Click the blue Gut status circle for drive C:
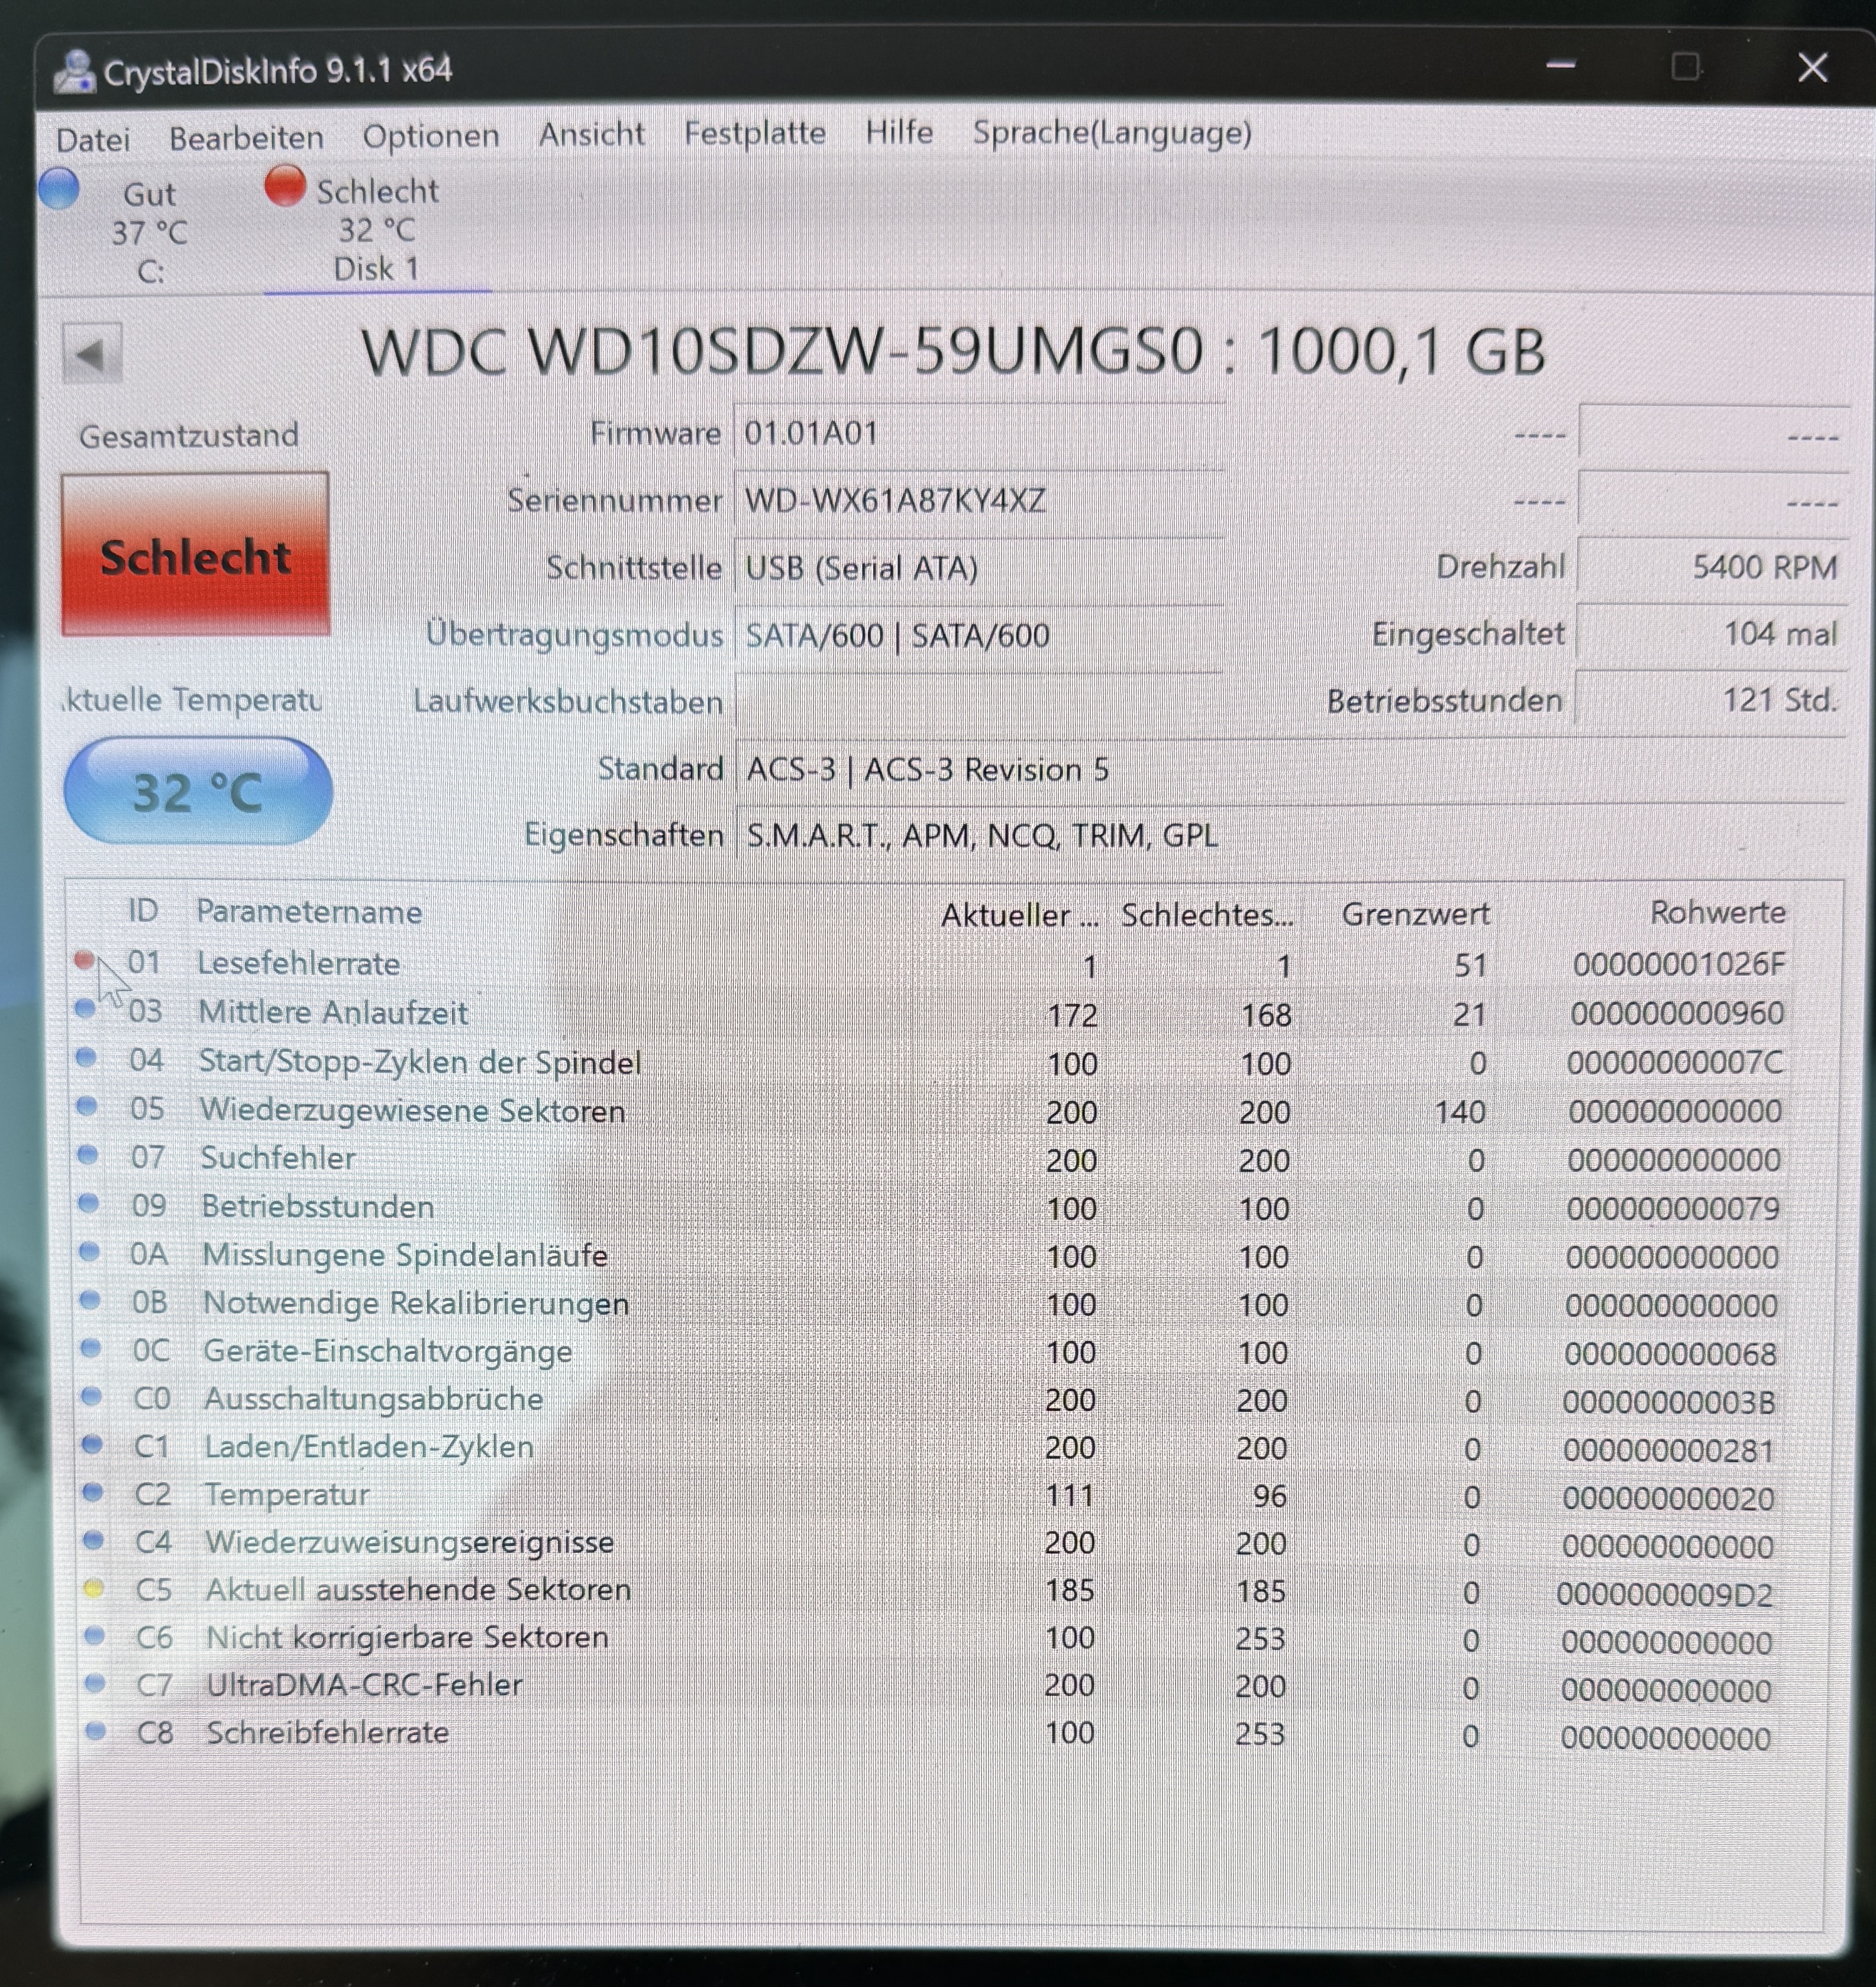Viewport: 1876px width, 1987px height. tap(60, 189)
